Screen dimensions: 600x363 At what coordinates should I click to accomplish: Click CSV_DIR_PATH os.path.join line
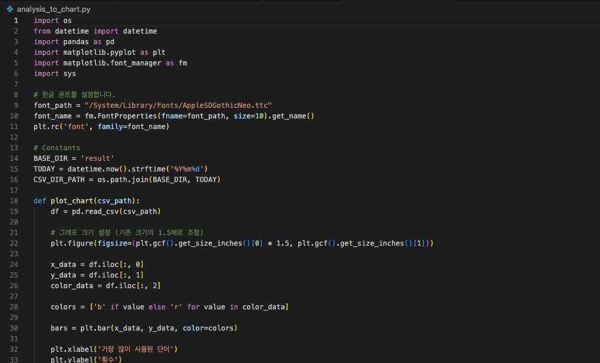click(127, 179)
